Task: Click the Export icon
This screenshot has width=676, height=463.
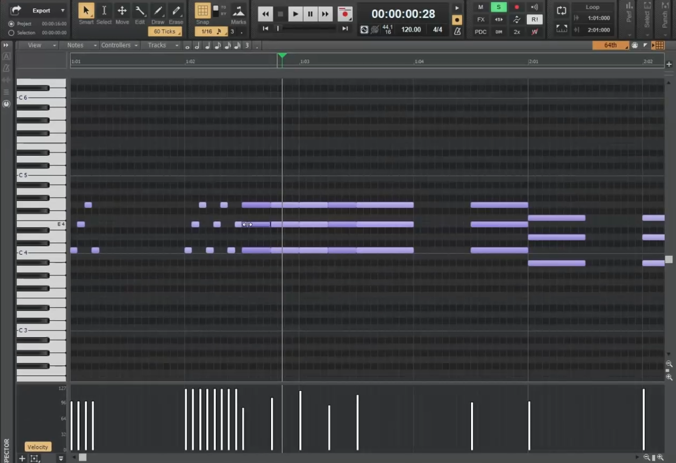Action: tap(16, 10)
